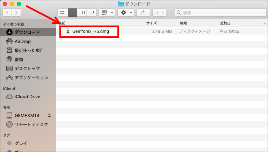Viewport: 268px width, 152px height.
Task: Minimize the Finder window
Action: pos(12,4)
